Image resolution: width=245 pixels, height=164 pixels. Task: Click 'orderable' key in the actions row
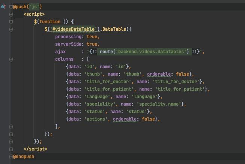click(x=125, y=119)
